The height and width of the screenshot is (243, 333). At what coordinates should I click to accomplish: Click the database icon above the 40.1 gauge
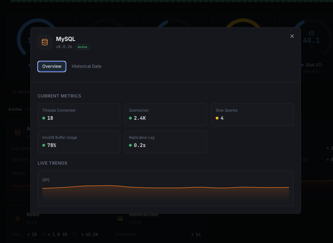(x=312, y=33)
